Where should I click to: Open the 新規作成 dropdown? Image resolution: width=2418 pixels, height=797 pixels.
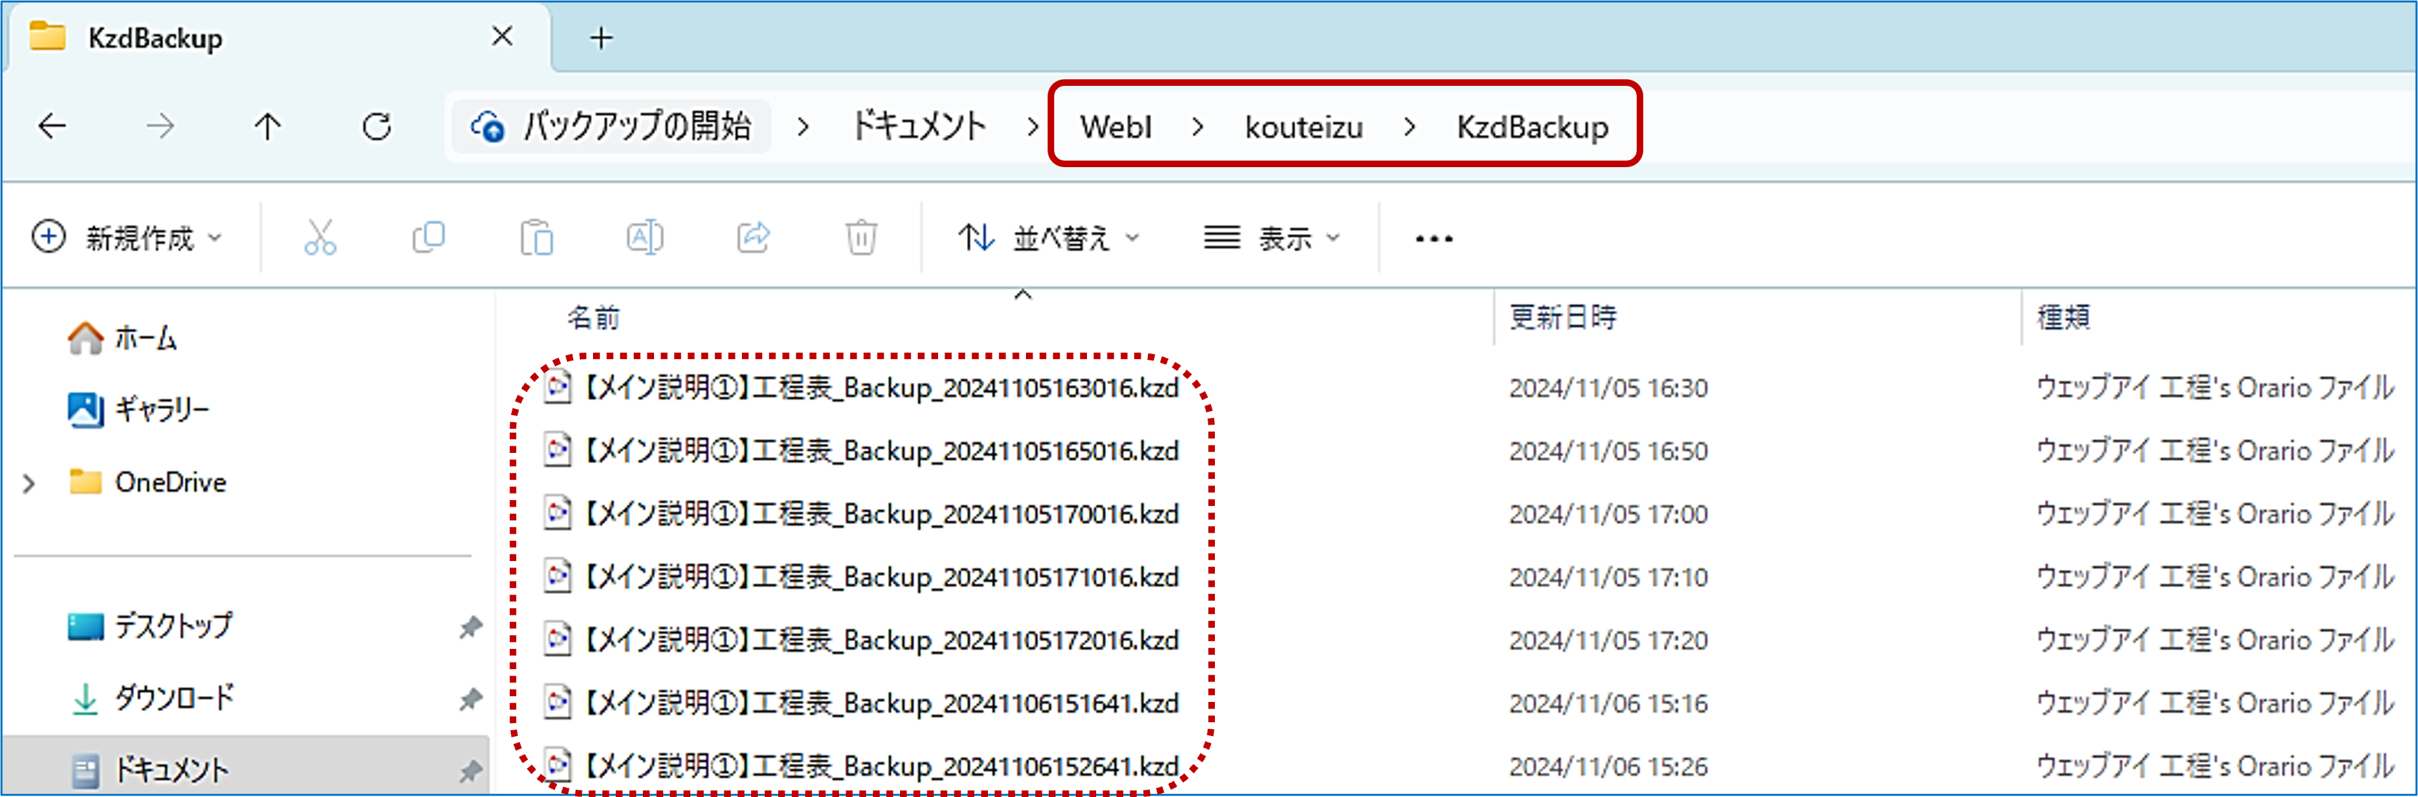click(x=128, y=238)
